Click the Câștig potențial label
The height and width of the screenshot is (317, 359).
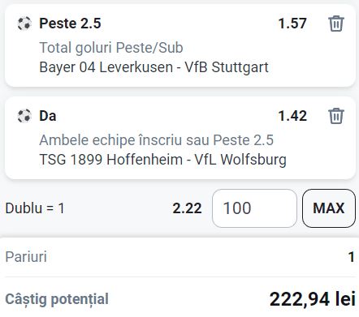coord(57,299)
